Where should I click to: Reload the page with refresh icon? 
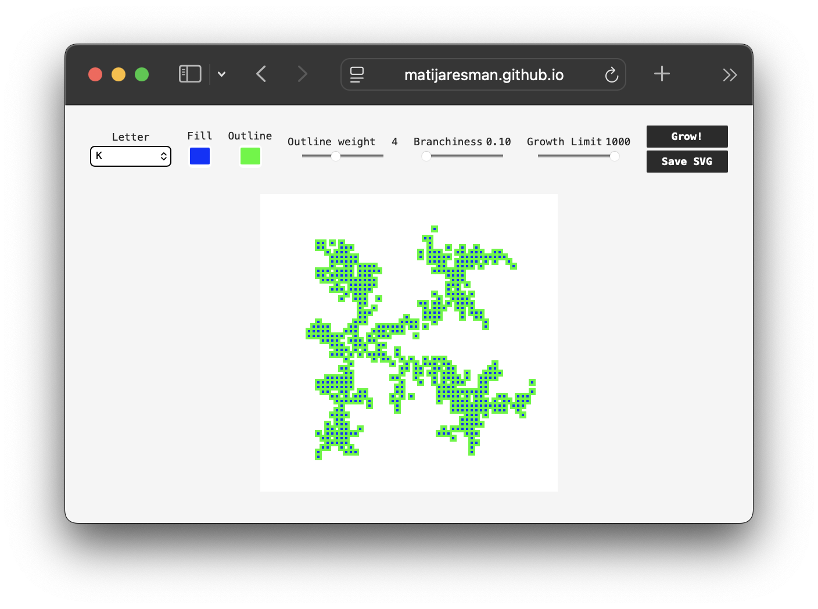click(x=611, y=74)
